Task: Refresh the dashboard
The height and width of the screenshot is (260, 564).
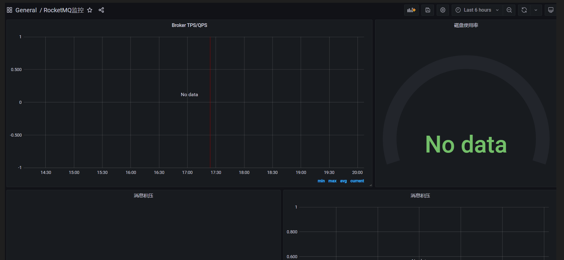Action: tap(524, 10)
